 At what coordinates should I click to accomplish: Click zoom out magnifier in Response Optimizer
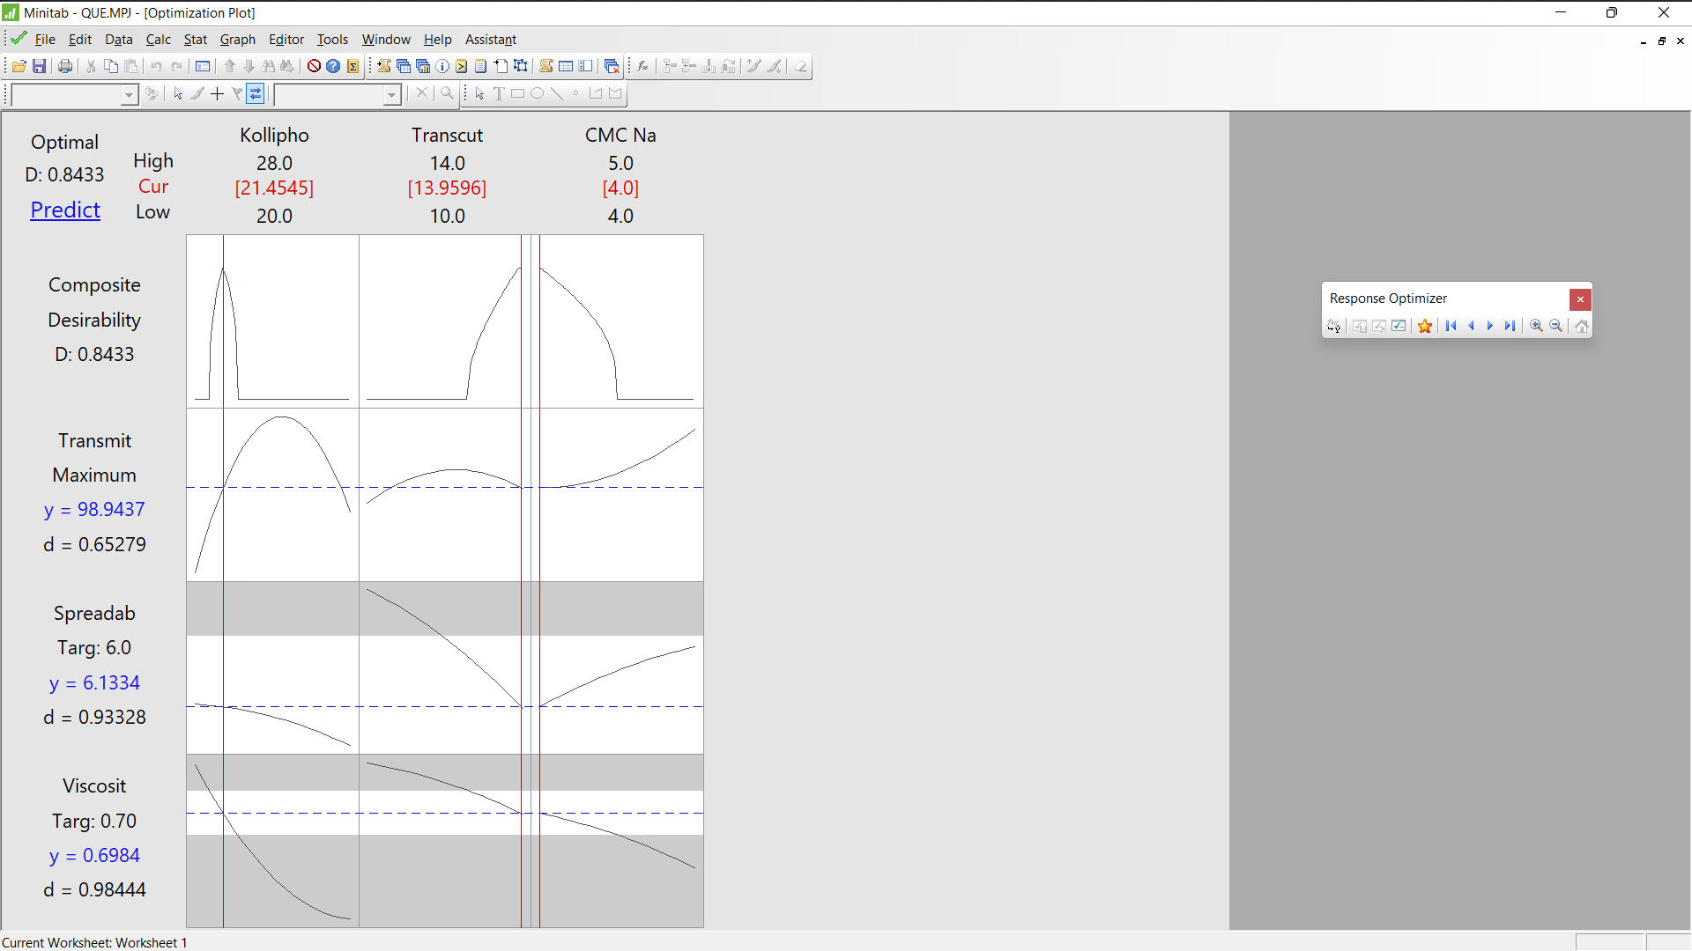pyautogui.click(x=1556, y=326)
